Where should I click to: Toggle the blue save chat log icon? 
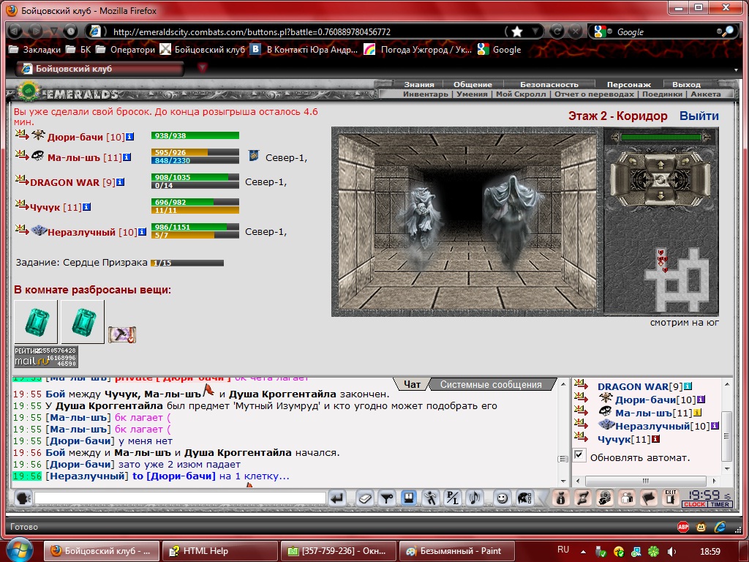point(408,498)
